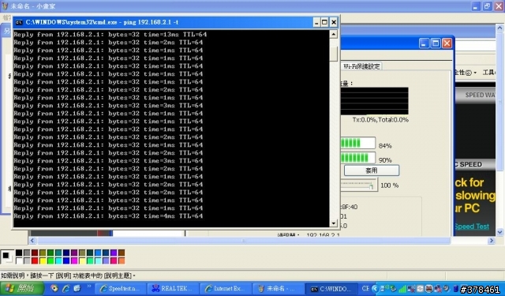Click the Paint status bar help text
Screen dimensions: 505x296
(x=68, y=275)
